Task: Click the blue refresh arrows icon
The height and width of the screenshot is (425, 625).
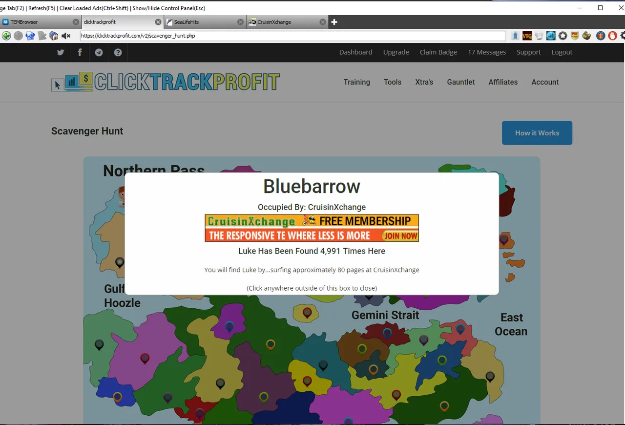Action: [x=30, y=36]
